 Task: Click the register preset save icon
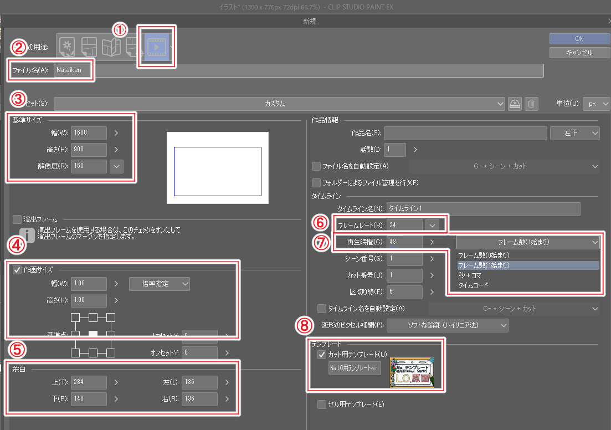[x=515, y=104]
